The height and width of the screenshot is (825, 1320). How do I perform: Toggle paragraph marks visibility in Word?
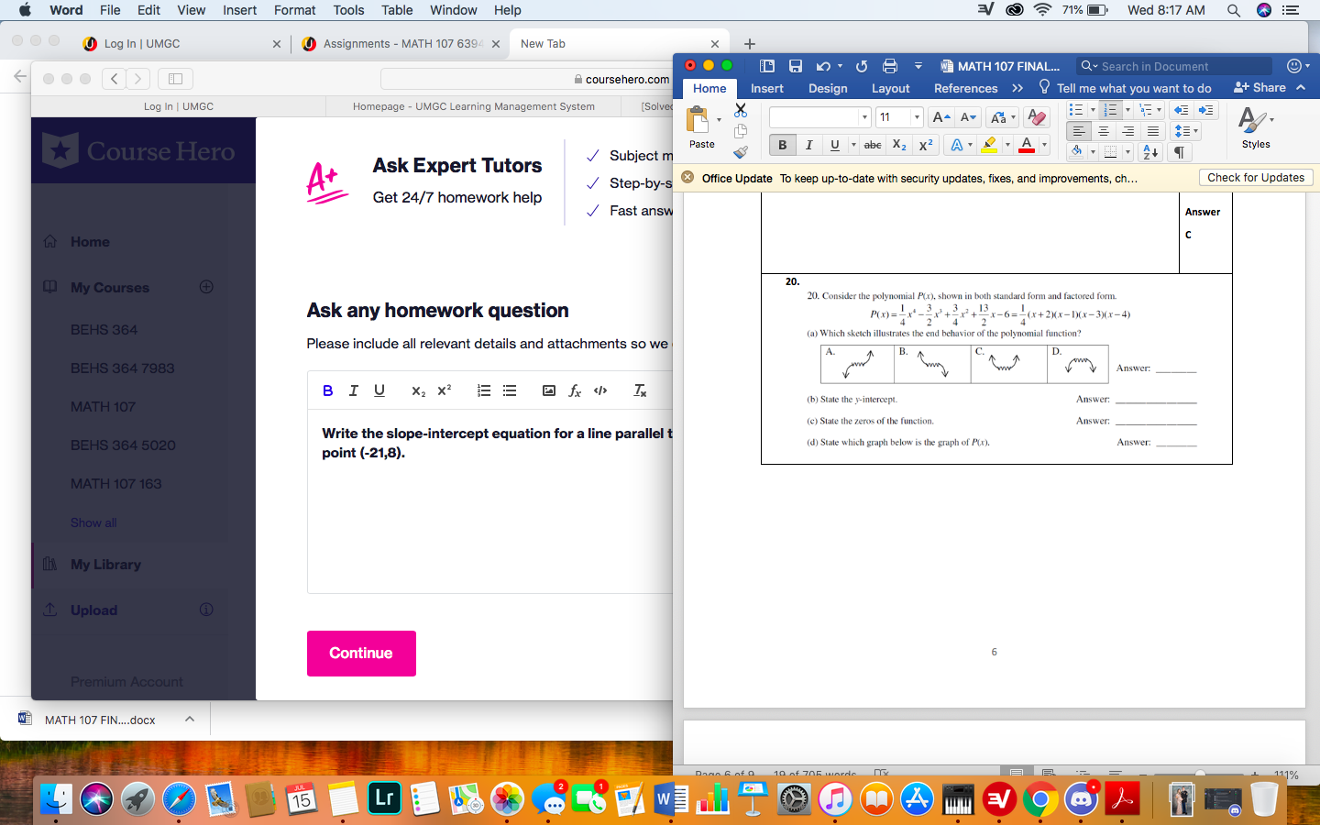(x=1179, y=152)
